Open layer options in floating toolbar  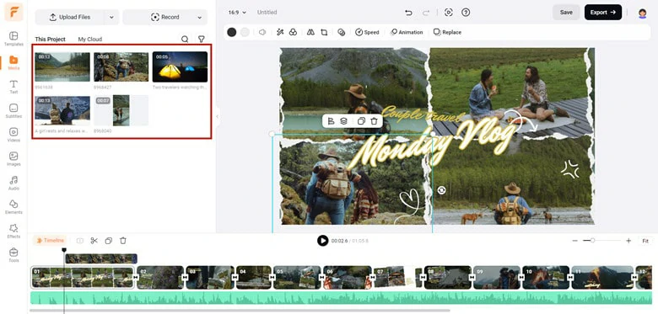[343, 121]
